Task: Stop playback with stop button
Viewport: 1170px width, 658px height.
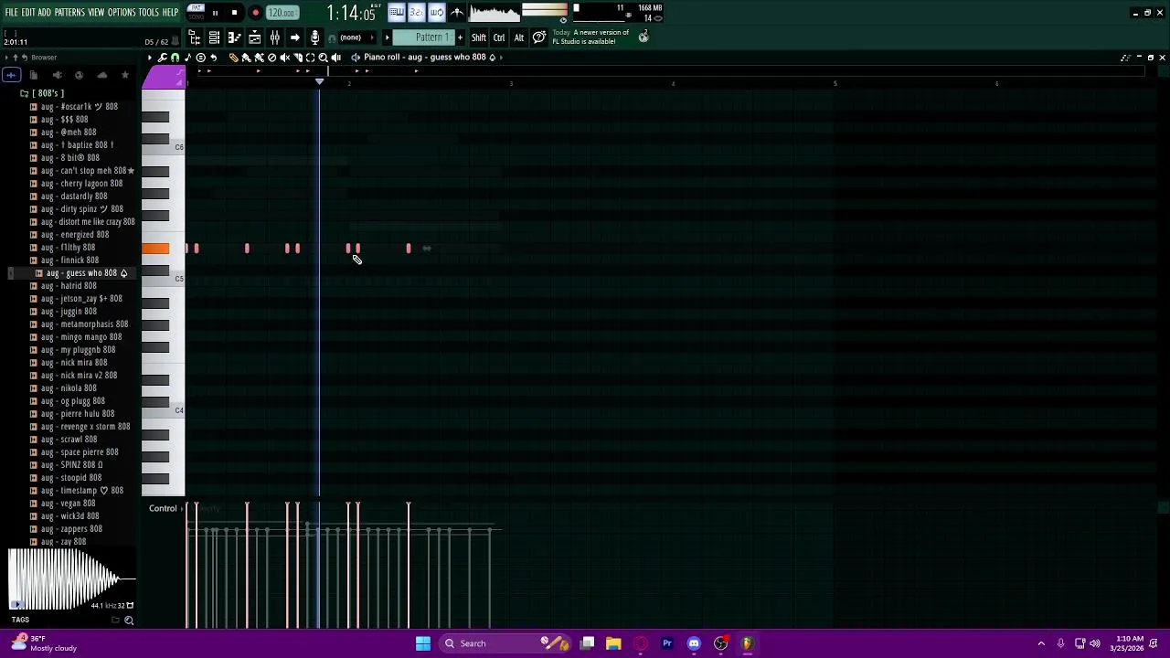Action: (234, 13)
